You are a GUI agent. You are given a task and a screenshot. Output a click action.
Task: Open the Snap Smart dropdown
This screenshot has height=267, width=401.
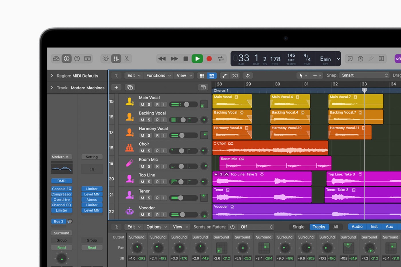(364, 75)
